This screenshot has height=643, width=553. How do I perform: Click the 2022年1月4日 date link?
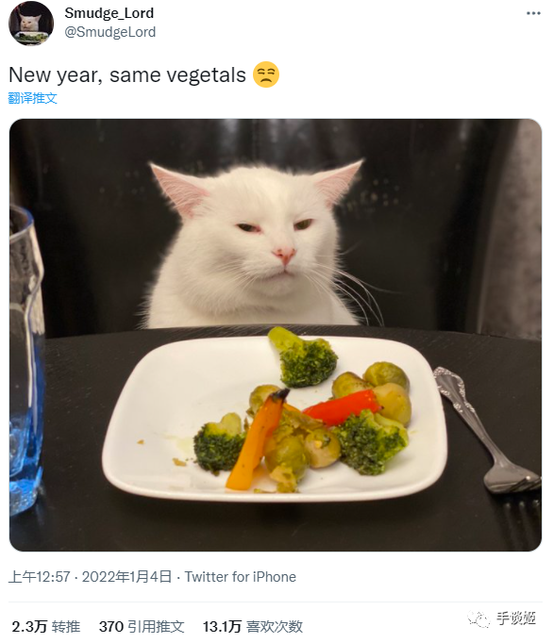[126, 577]
